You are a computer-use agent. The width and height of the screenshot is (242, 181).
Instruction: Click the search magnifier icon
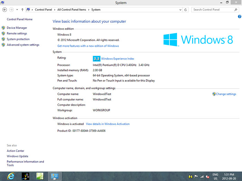point(236,10)
